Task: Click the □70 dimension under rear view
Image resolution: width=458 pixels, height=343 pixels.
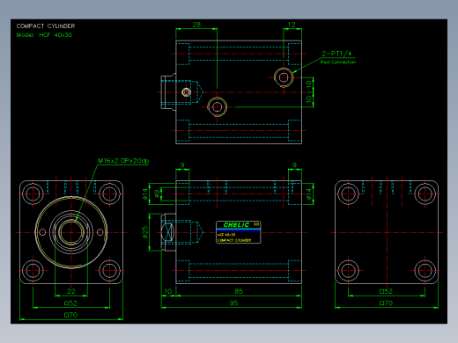Action: 386,303
